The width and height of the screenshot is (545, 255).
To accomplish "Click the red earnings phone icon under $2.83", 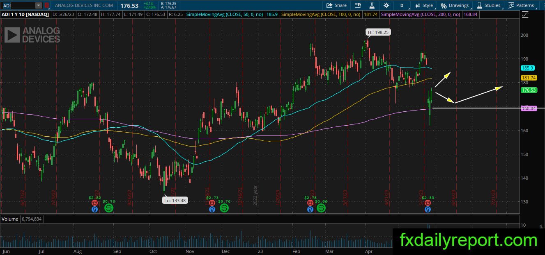I will pos(428,203).
